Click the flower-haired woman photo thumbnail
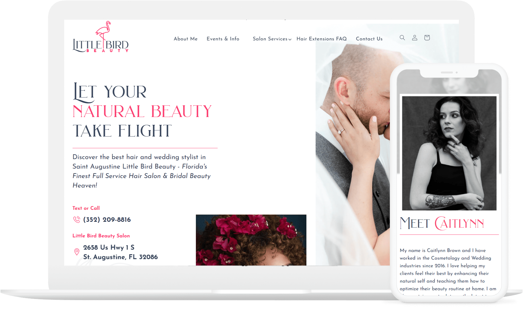This screenshot has width=523, height=309. click(251, 240)
